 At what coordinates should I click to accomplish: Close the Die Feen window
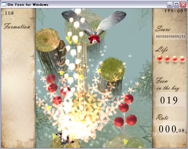click(x=183, y=5)
